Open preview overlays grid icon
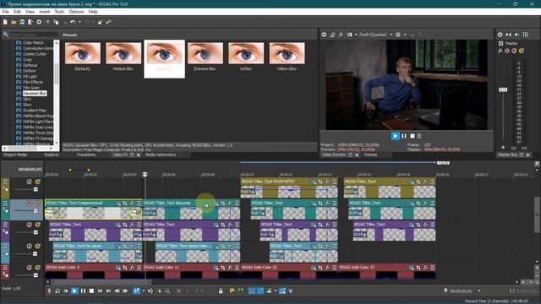The width and height of the screenshot is (541, 304). (x=398, y=35)
